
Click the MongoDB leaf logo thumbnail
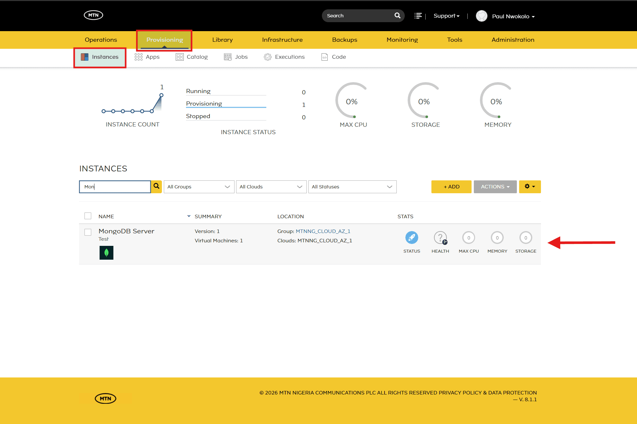(x=106, y=253)
